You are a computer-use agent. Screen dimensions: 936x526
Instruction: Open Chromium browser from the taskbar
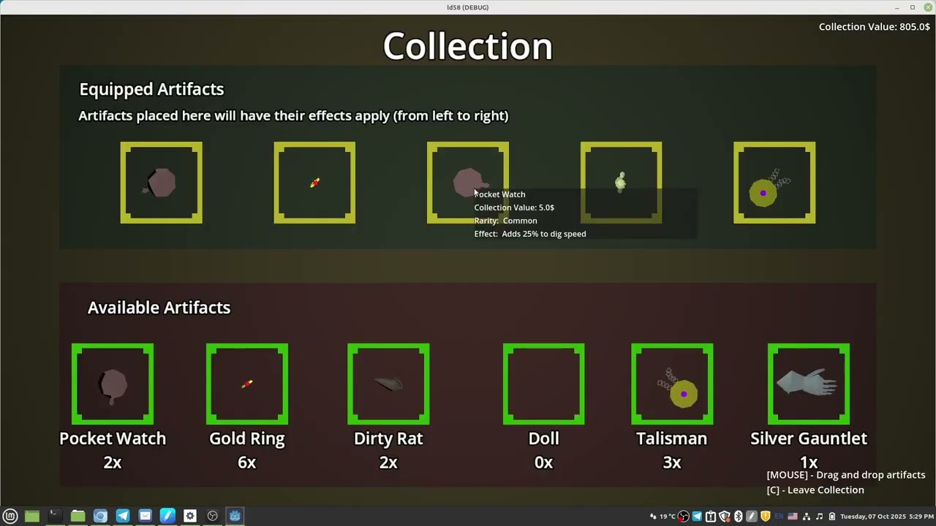(x=100, y=516)
